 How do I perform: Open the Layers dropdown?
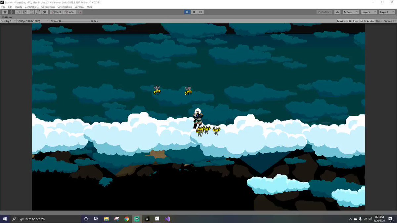click(x=368, y=12)
